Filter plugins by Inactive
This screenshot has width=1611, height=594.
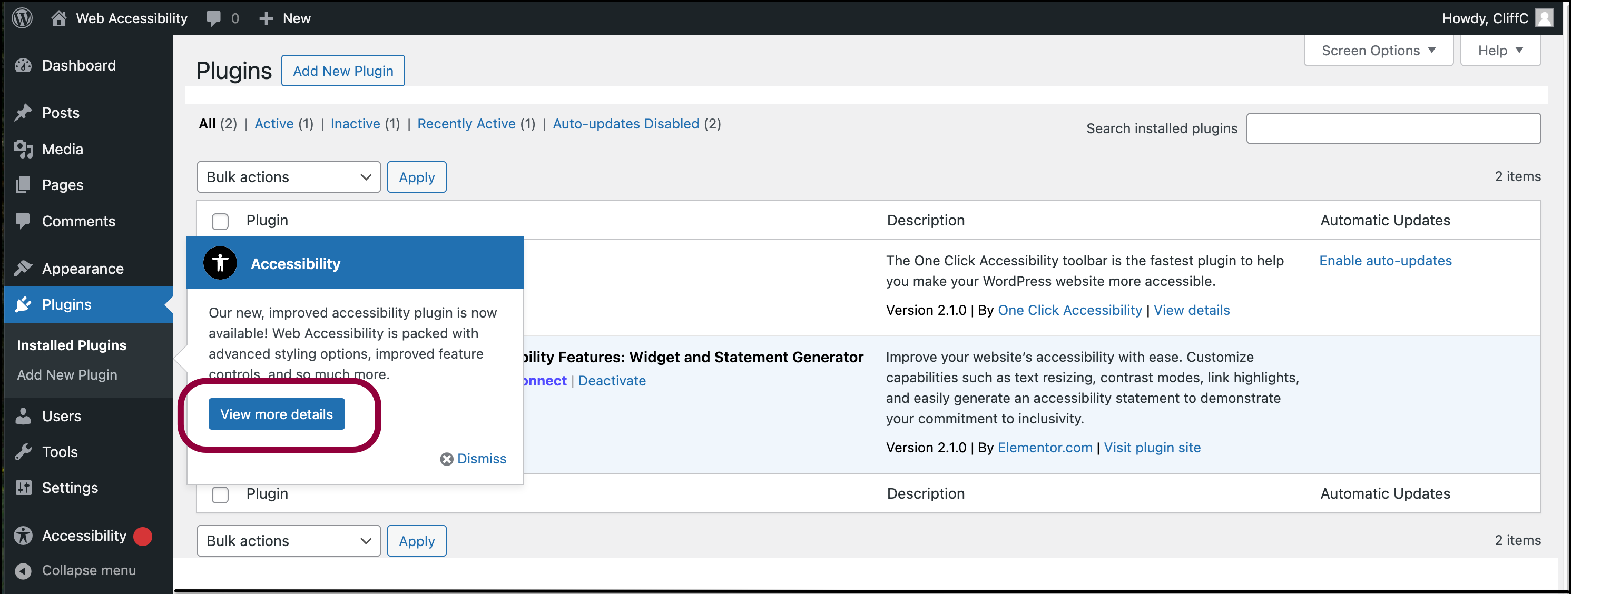click(355, 124)
